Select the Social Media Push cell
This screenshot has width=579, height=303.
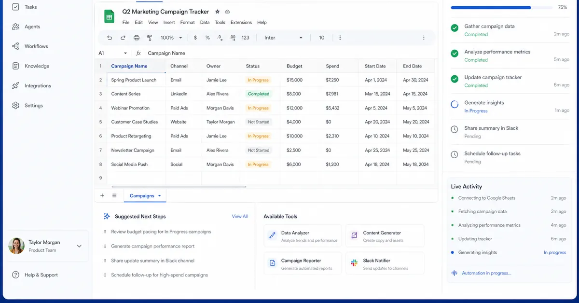pyautogui.click(x=136, y=165)
